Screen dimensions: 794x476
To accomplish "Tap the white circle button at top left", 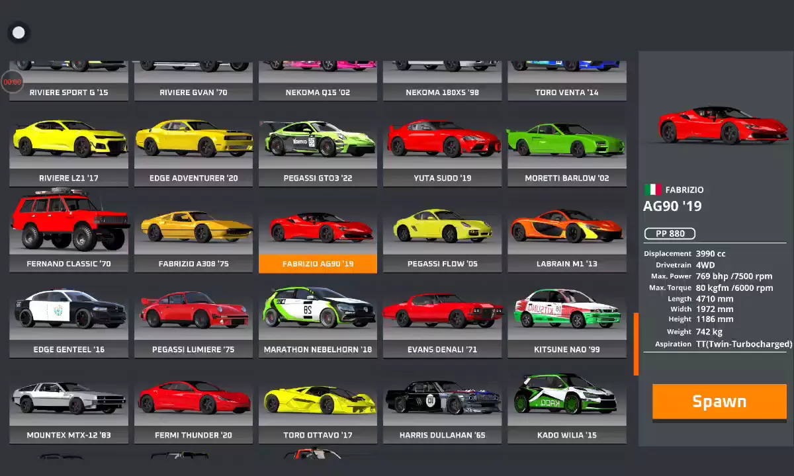I will (x=19, y=32).
